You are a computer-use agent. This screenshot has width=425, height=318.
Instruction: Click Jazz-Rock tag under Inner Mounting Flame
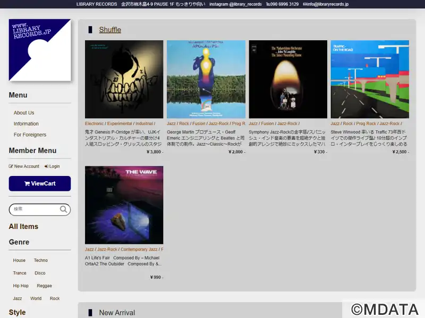tap(287, 123)
